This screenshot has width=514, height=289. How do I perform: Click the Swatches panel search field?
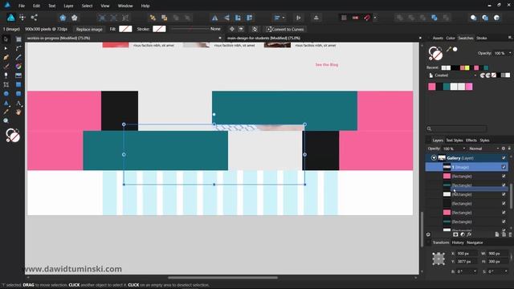[457, 128]
